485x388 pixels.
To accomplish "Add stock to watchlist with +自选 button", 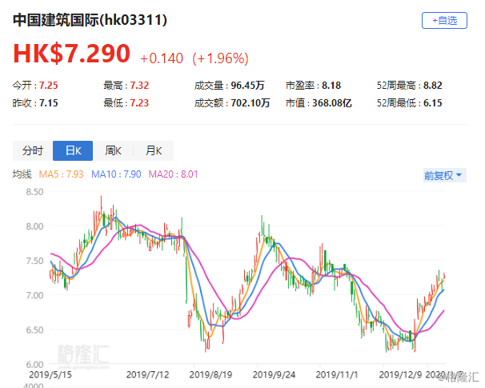I will coord(444,21).
